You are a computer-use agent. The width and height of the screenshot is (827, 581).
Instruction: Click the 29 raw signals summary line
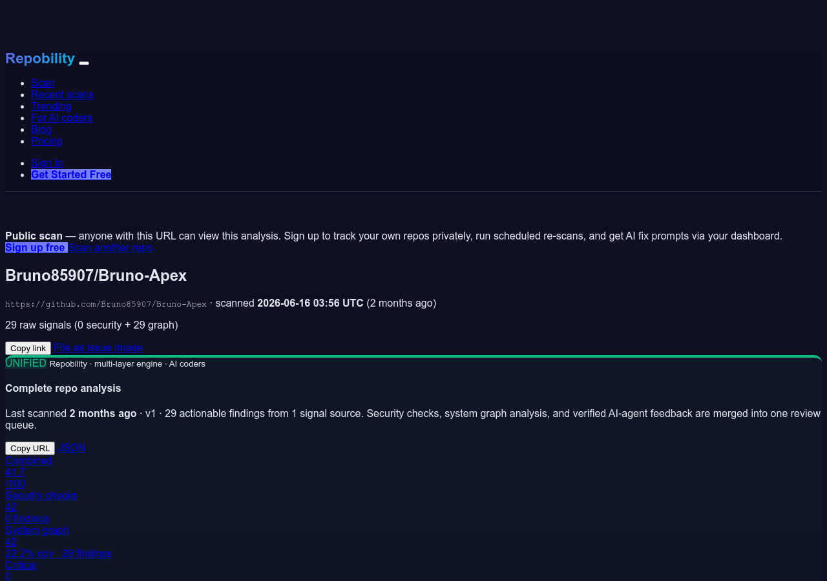92,325
